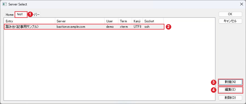Open the Home tab
The image size is (246, 104).
pos(10,15)
